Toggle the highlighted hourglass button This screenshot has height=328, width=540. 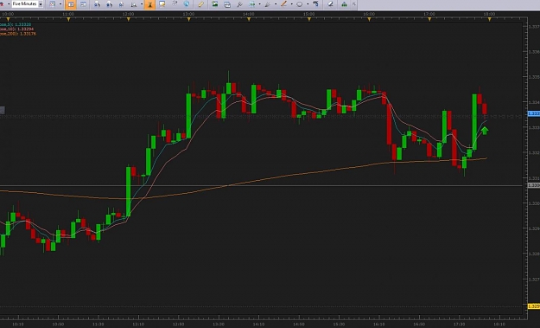coord(149,4)
